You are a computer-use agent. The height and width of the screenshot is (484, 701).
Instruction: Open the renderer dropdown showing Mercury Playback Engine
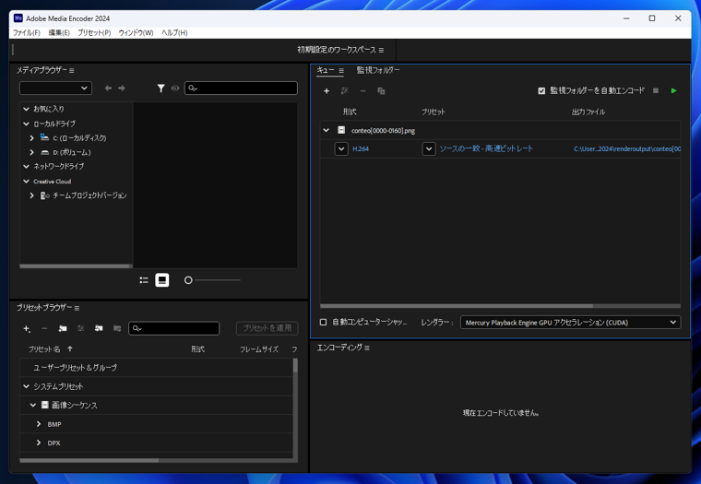[570, 323]
